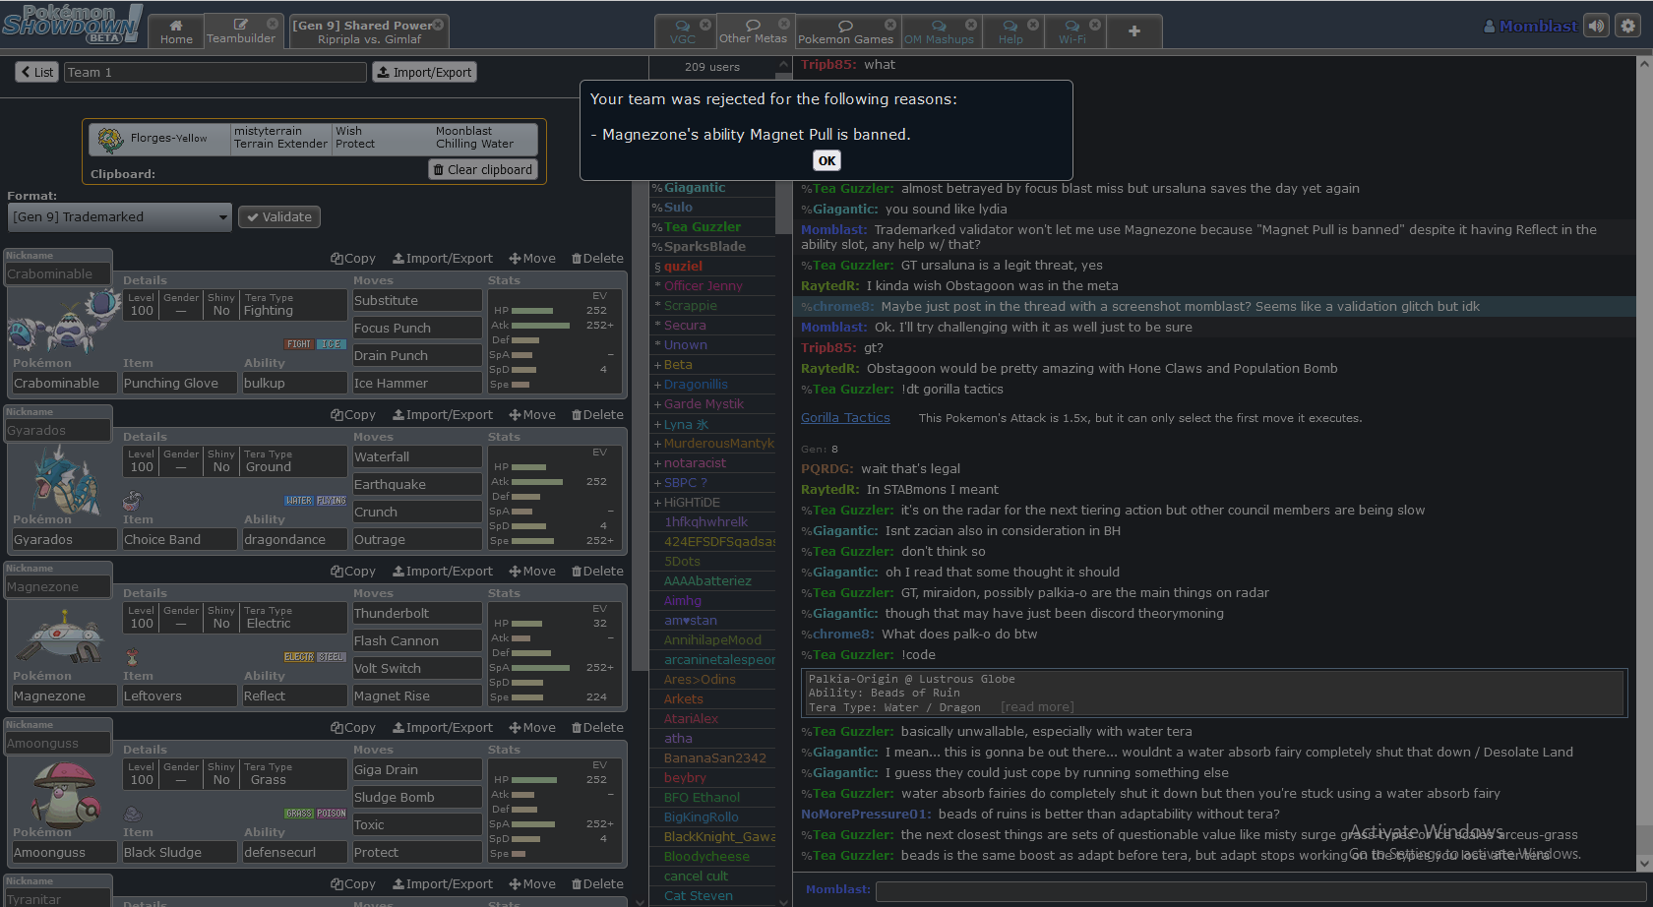The width and height of the screenshot is (1653, 907).
Task: Open Gyarados EV stats bars
Action: point(554,497)
